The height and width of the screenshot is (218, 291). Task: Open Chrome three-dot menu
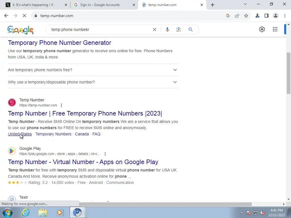[285, 16]
